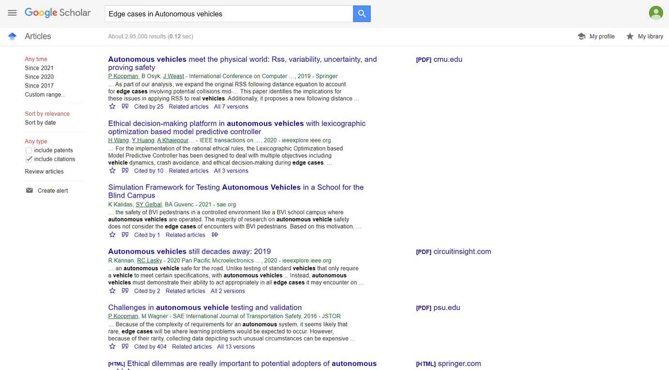
Task: Click Cited by 1 link
Action: coord(147,235)
